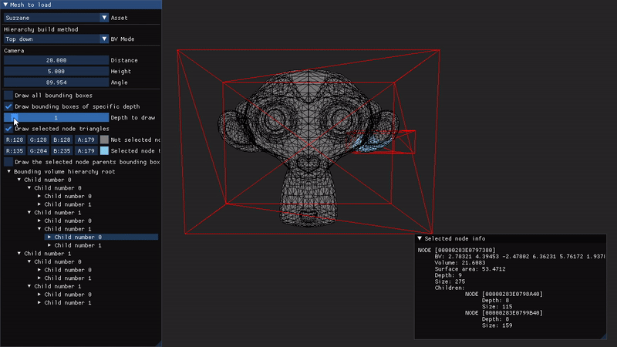
Task: Click the B:128 color field
Action: (x=62, y=140)
